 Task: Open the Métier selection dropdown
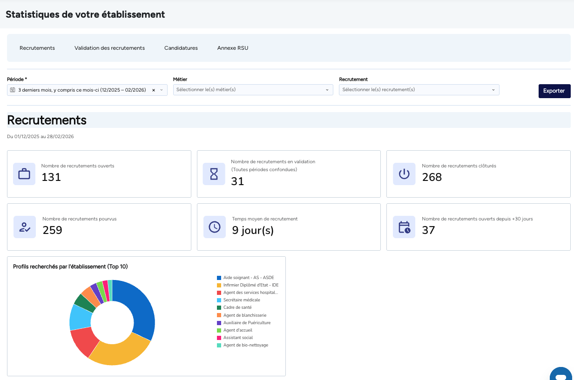pyautogui.click(x=253, y=90)
